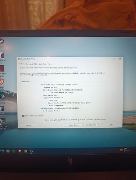Click the Sonraki Sayfa button

point(73,125)
